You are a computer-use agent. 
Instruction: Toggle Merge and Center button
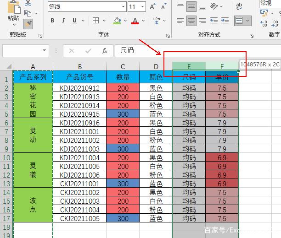pyautogui.click(x=239, y=21)
